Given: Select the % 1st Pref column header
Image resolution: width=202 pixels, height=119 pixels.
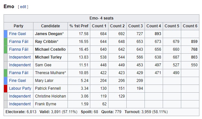Looking at the screenshot, I should [x=79, y=26].
